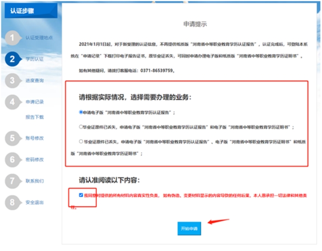Open 申请记录 in the sidebar
Screen dimensions: 322x251
pyautogui.click(x=35, y=102)
